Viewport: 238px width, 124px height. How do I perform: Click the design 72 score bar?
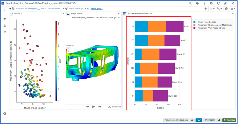click(153, 82)
